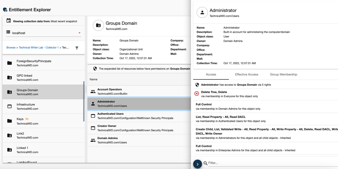The height and width of the screenshot is (169, 338).
Task: Click the filter funnel icon in breadcrumb bar
Action: 77,48
